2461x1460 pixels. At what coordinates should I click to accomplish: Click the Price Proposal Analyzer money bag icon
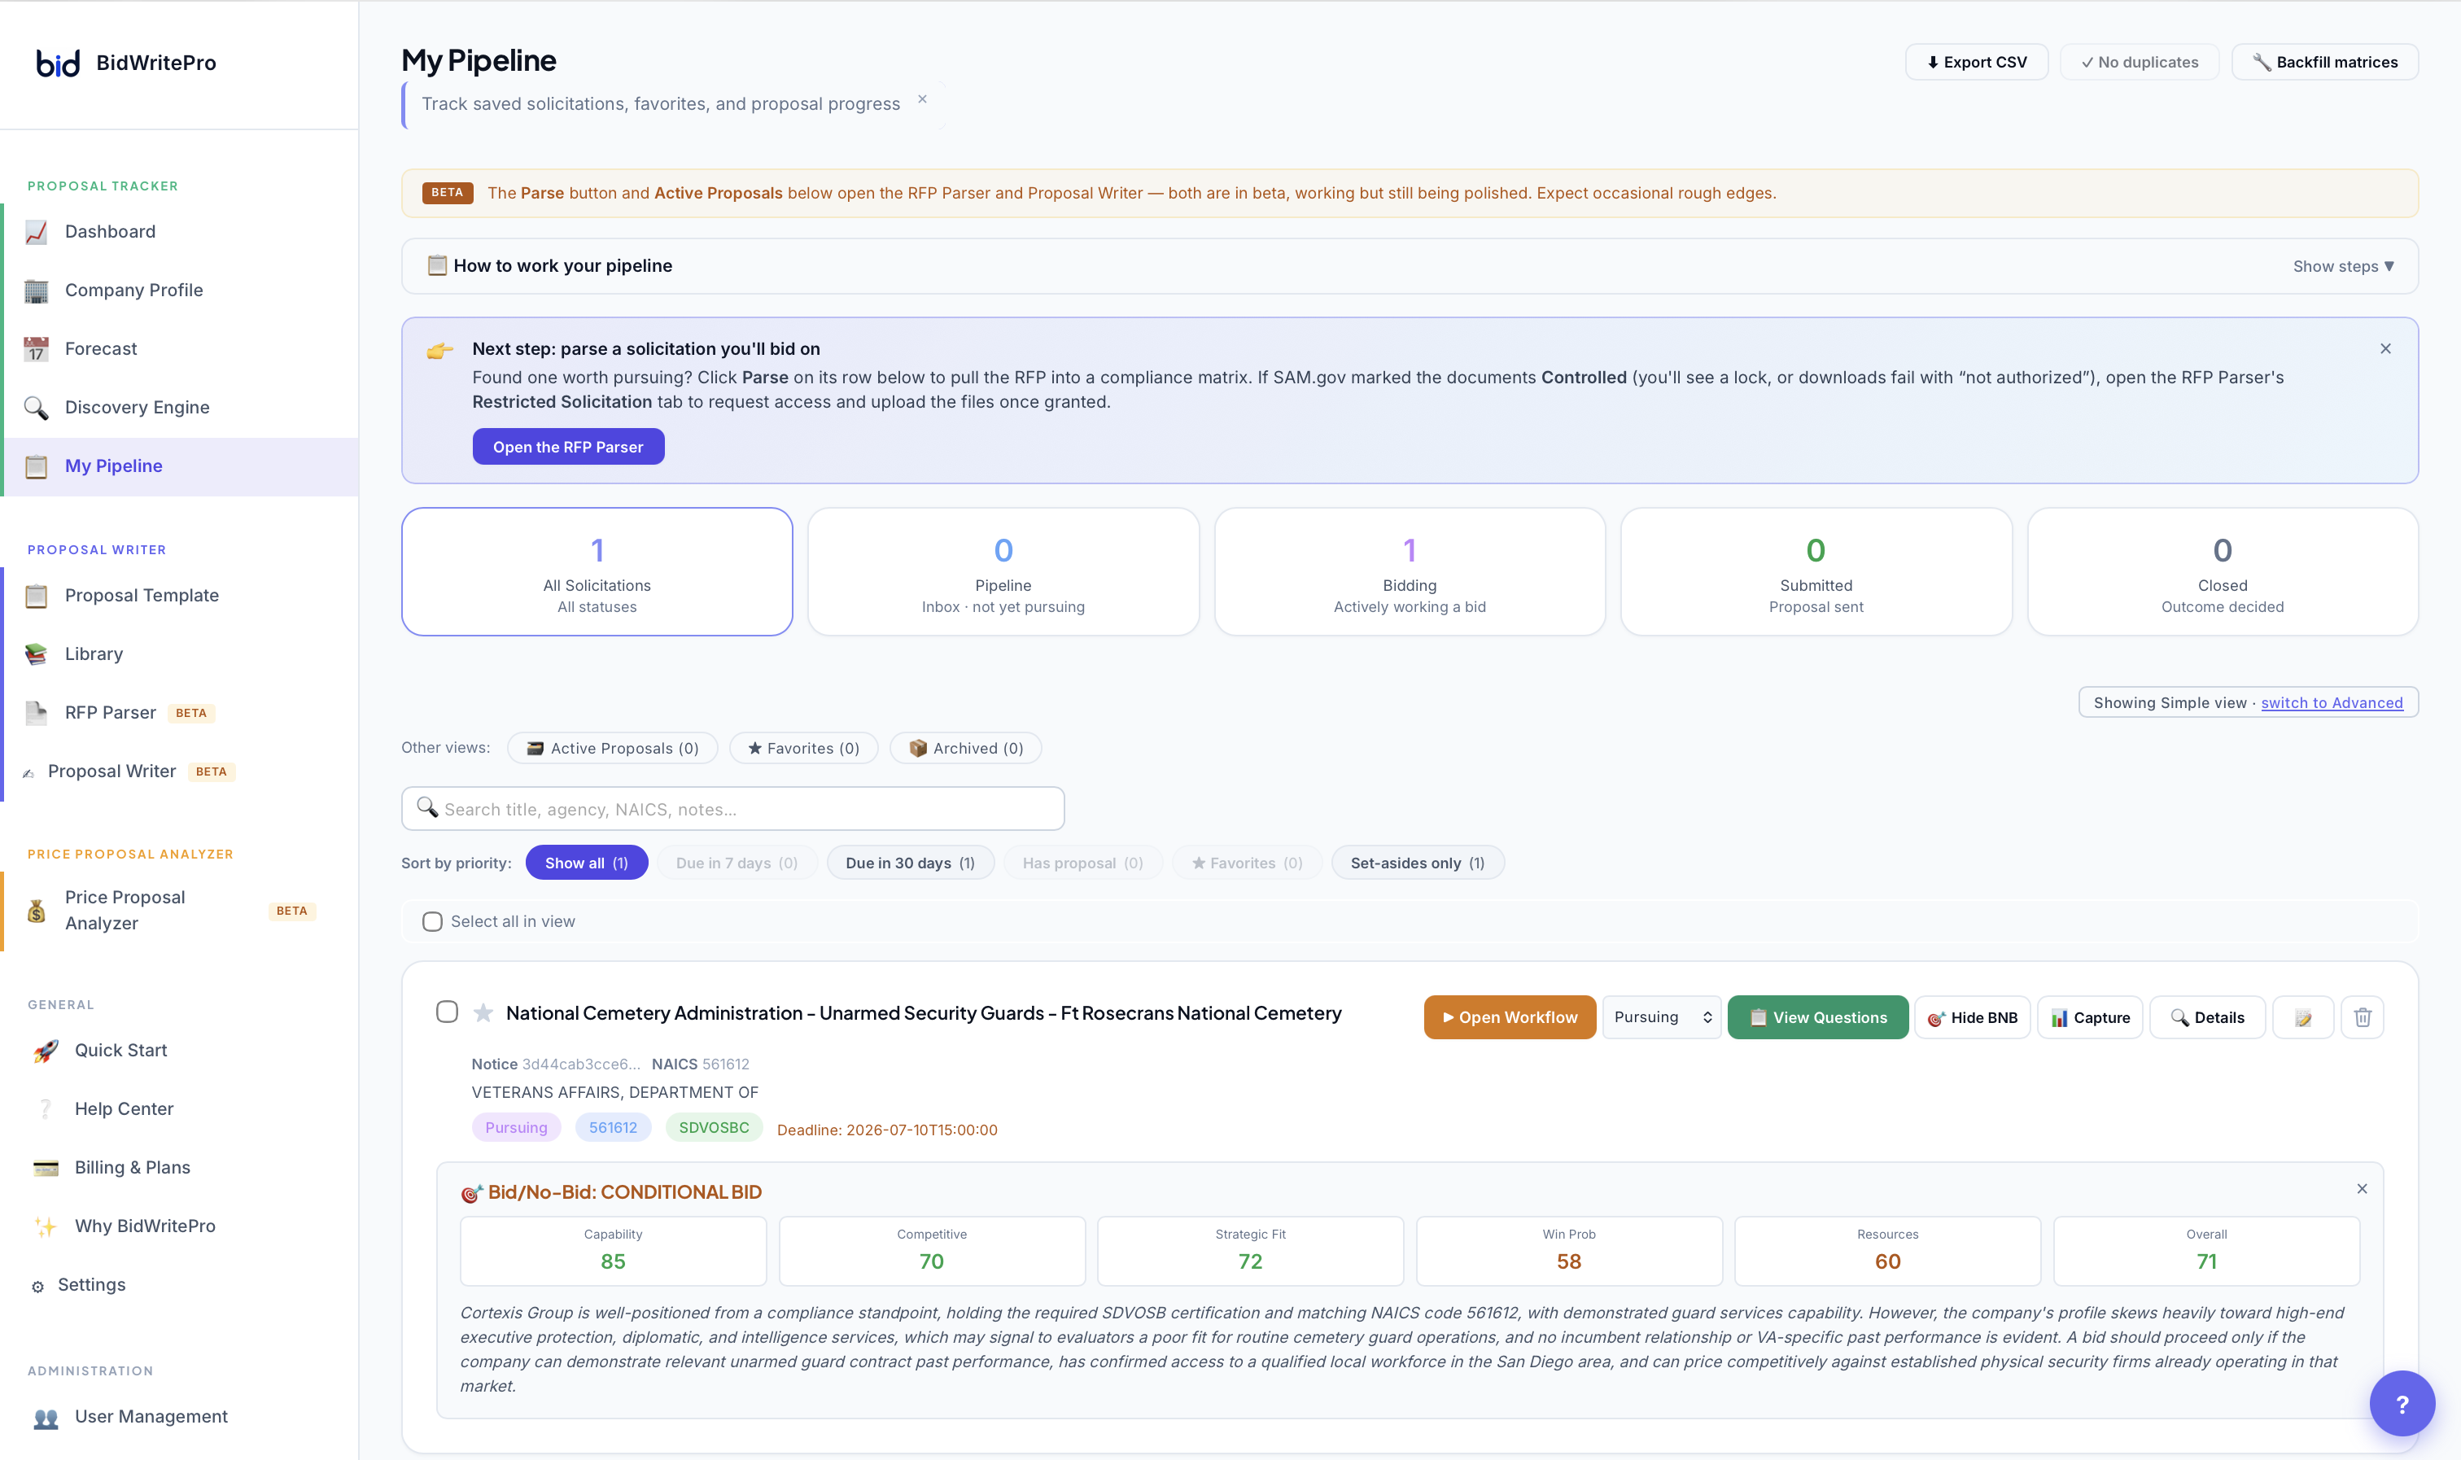click(x=37, y=911)
